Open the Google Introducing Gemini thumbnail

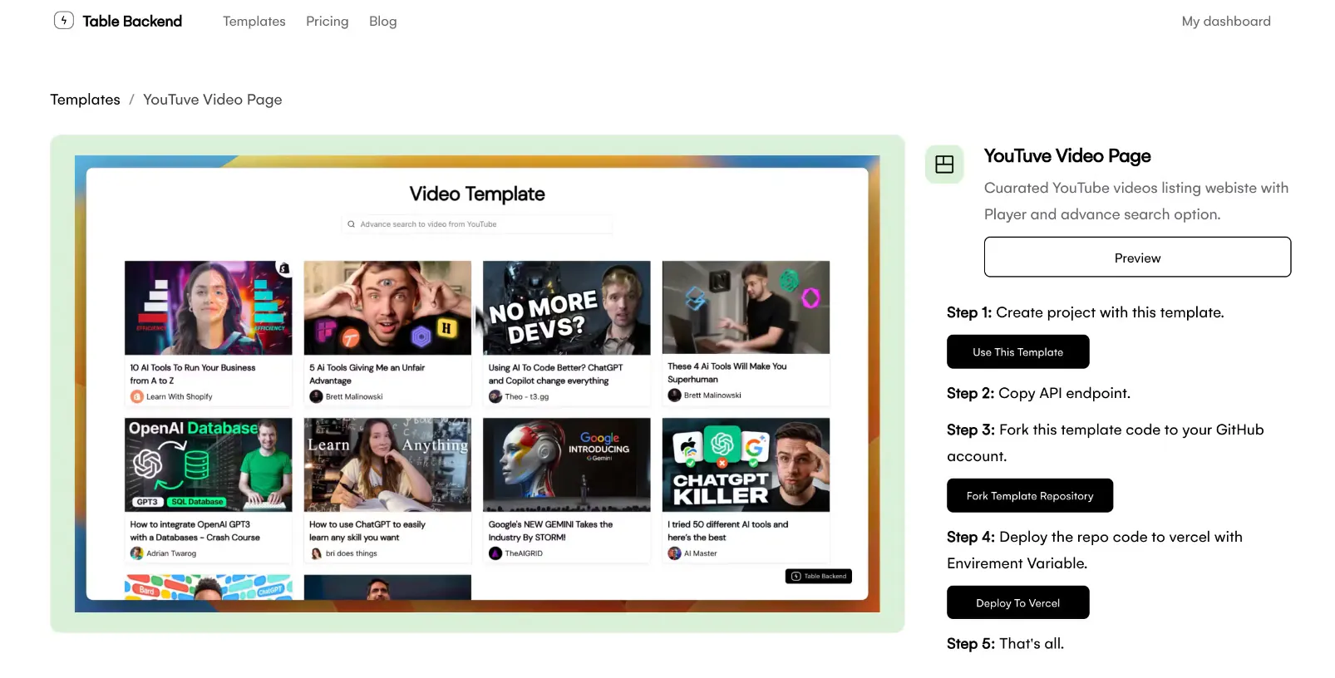pyautogui.click(x=567, y=464)
